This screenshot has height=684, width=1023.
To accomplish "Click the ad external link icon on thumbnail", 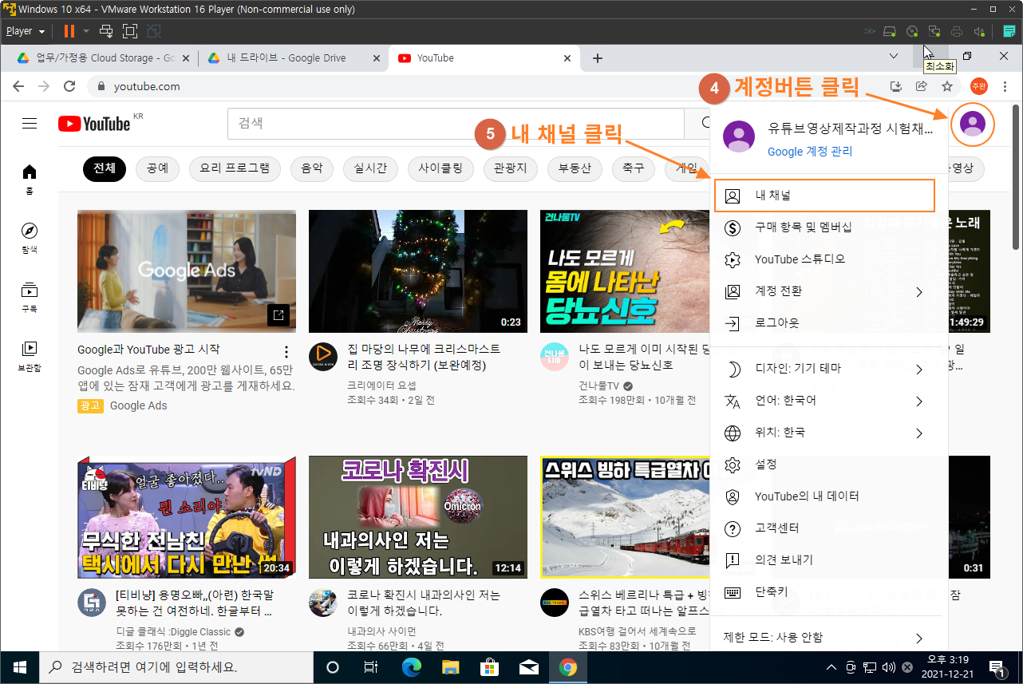I will [x=278, y=315].
